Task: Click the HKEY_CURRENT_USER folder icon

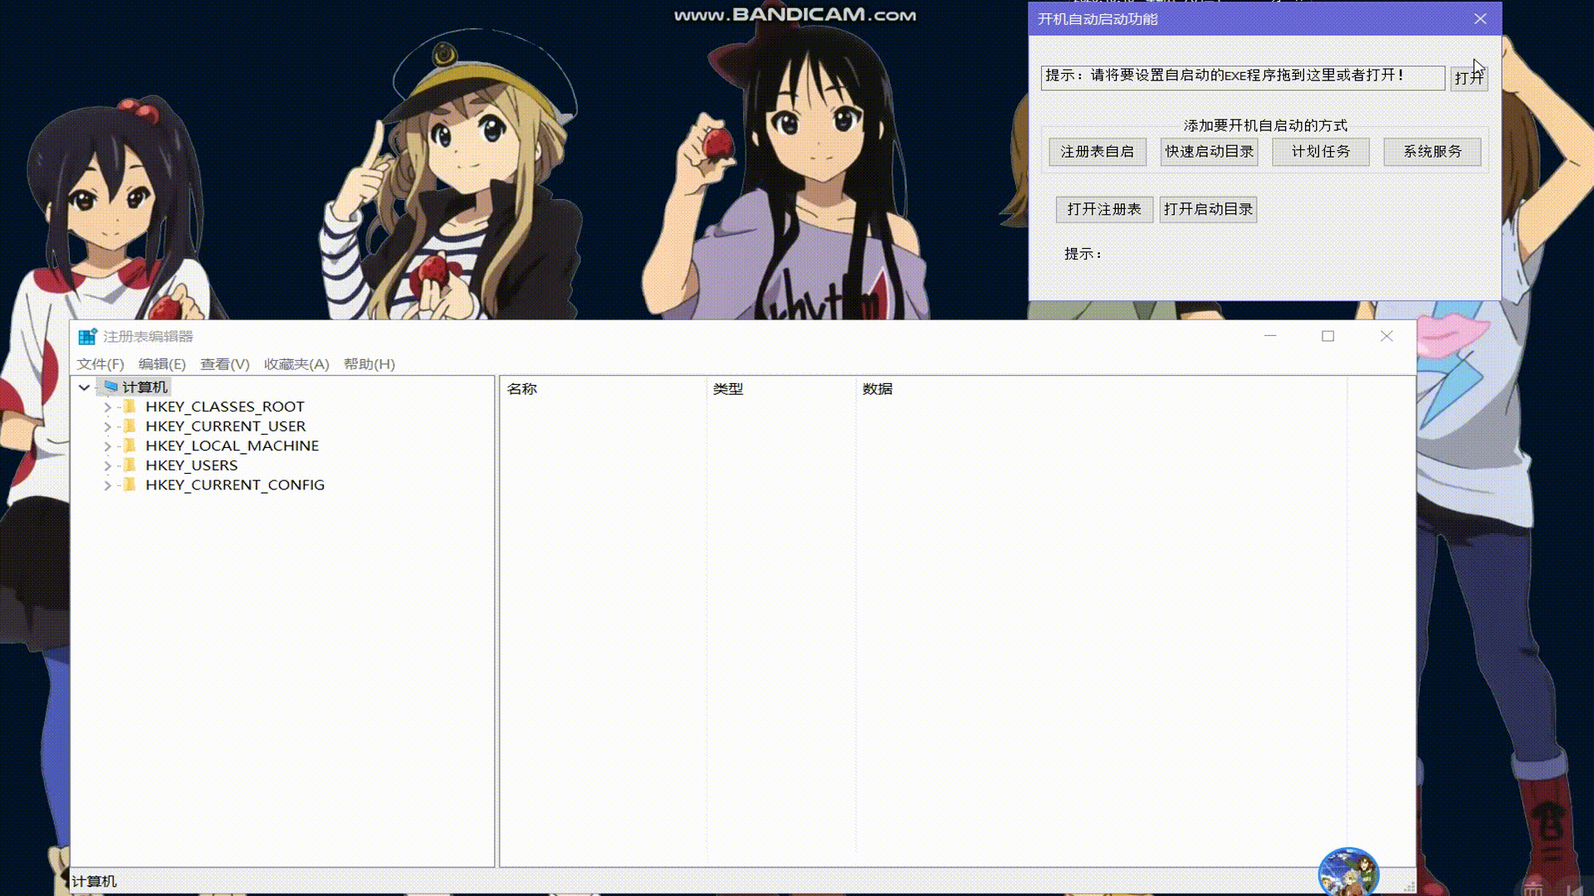Action: (130, 426)
